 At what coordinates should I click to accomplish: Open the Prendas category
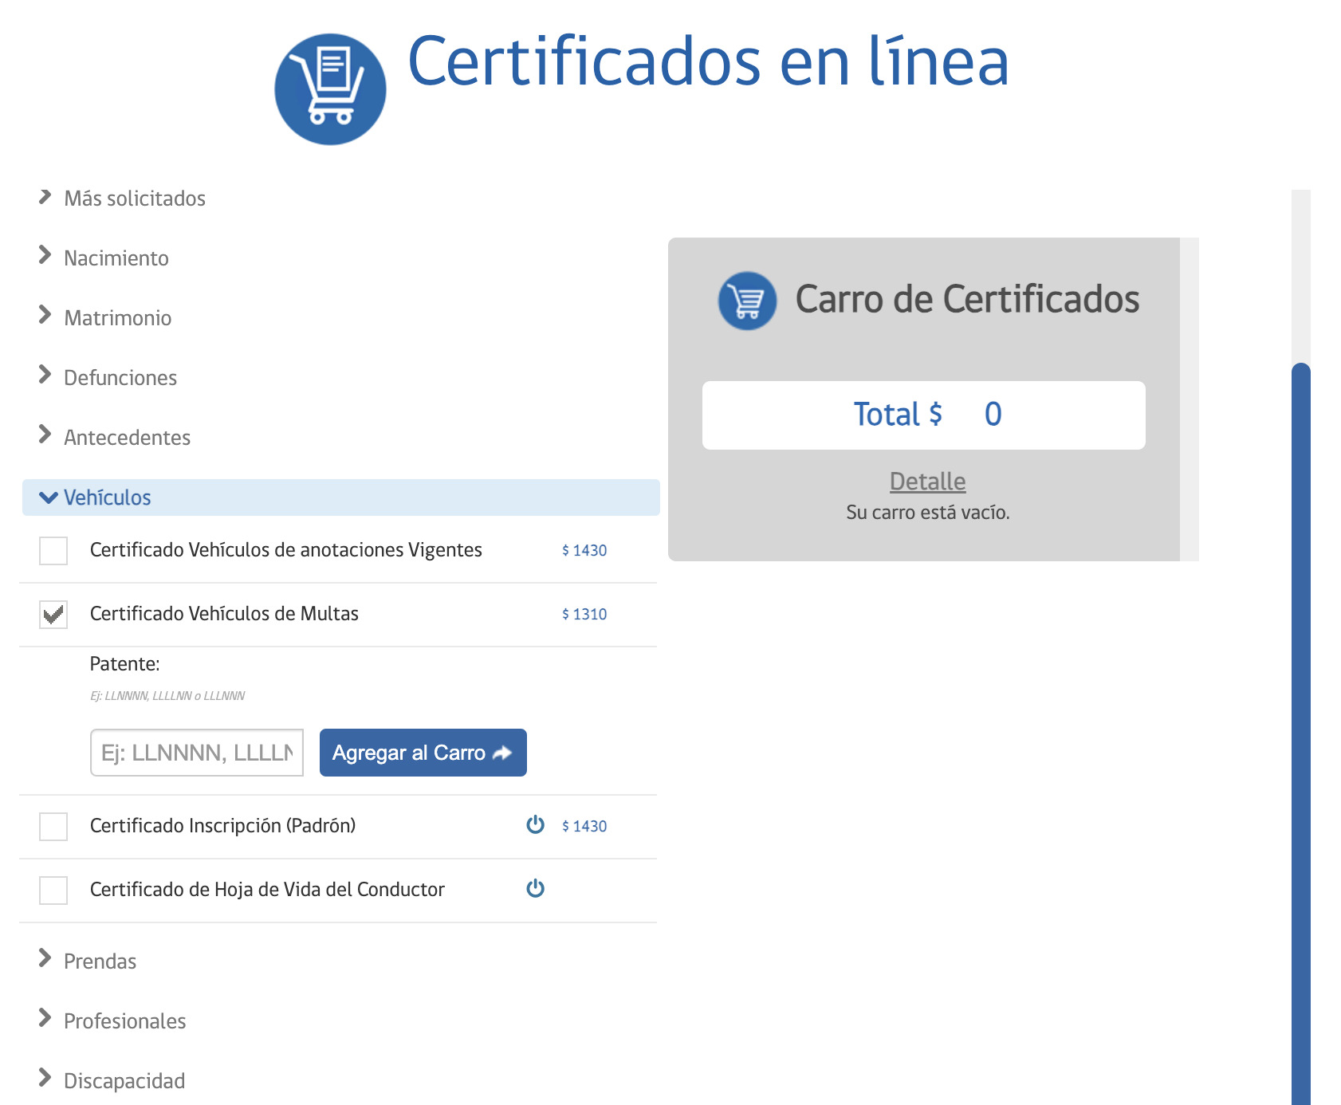100,961
